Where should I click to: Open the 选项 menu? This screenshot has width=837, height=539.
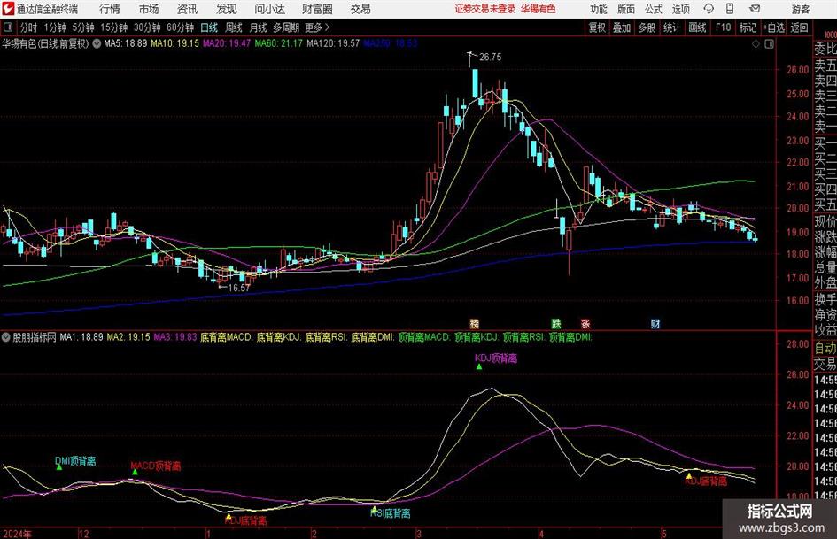(680, 9)
